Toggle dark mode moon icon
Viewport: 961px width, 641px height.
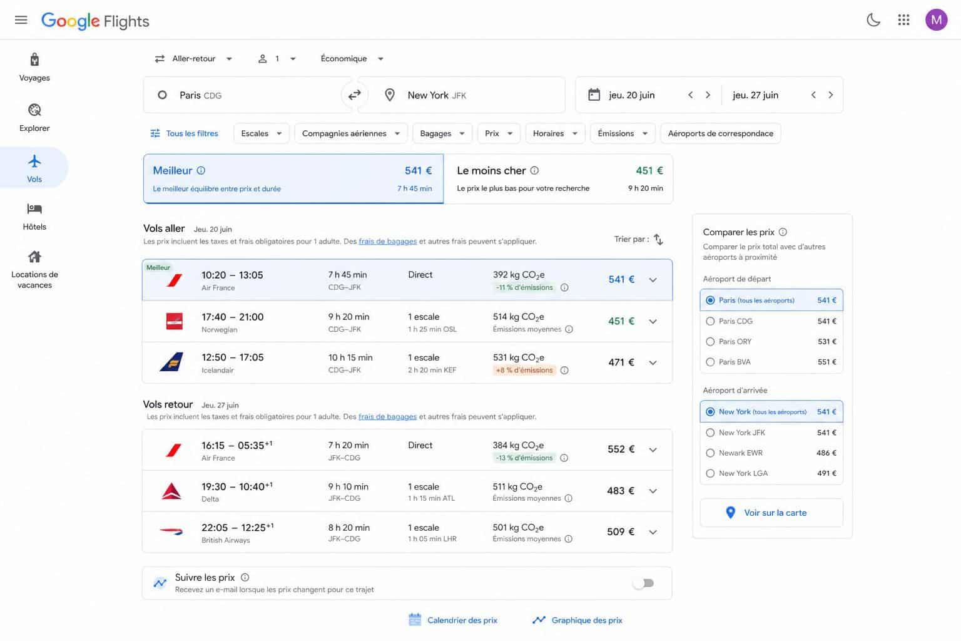click(x=873, y=20)
